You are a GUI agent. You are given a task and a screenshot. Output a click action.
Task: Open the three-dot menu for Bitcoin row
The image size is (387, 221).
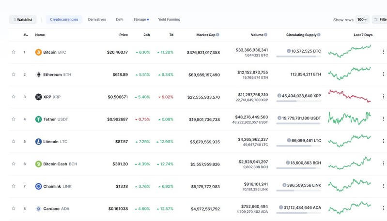pyautogui.click(x=383, y=52)
